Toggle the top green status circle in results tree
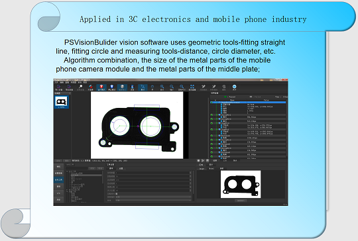This screenshot has width=358, height=241. pos(211,103)
